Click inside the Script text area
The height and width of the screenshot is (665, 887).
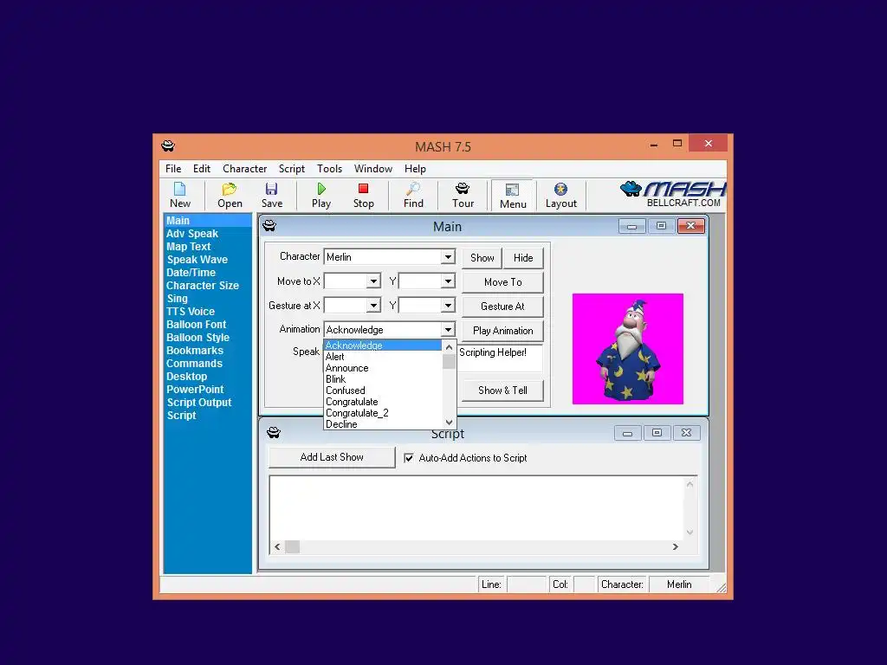[477, 507]
